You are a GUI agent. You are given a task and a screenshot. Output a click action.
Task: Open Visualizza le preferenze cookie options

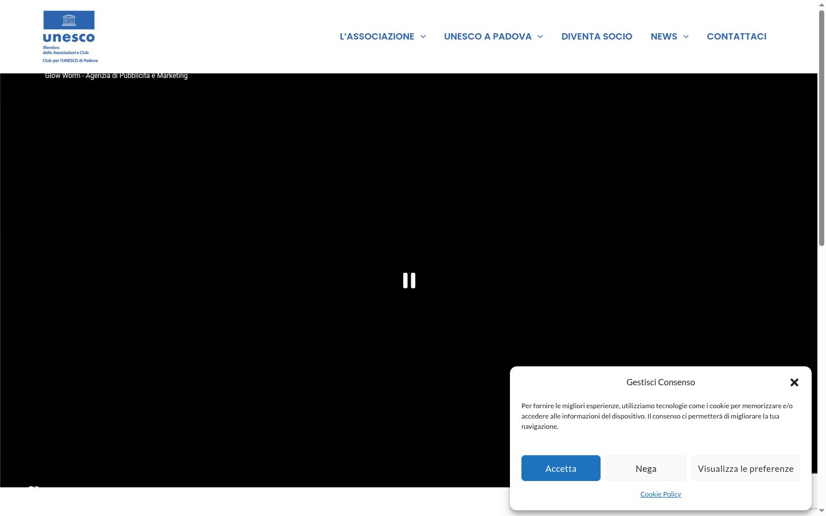tap(746, 468)
